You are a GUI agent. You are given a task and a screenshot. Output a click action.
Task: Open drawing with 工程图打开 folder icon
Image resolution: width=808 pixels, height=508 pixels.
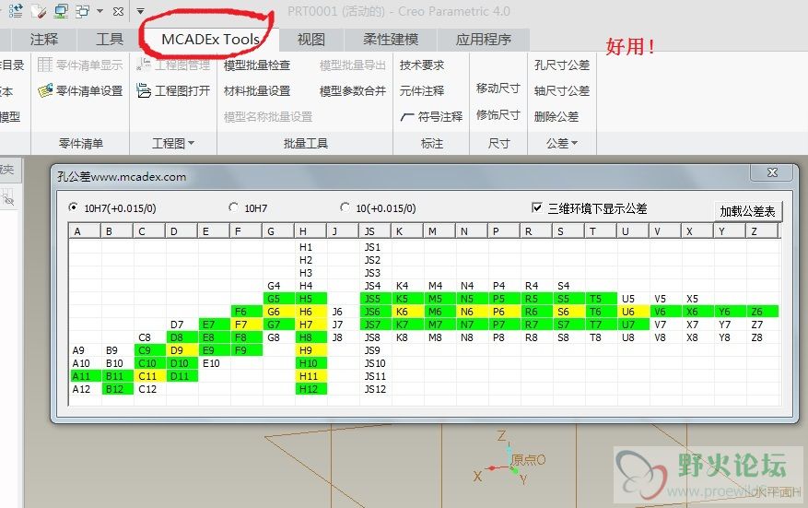click(144, 90)
